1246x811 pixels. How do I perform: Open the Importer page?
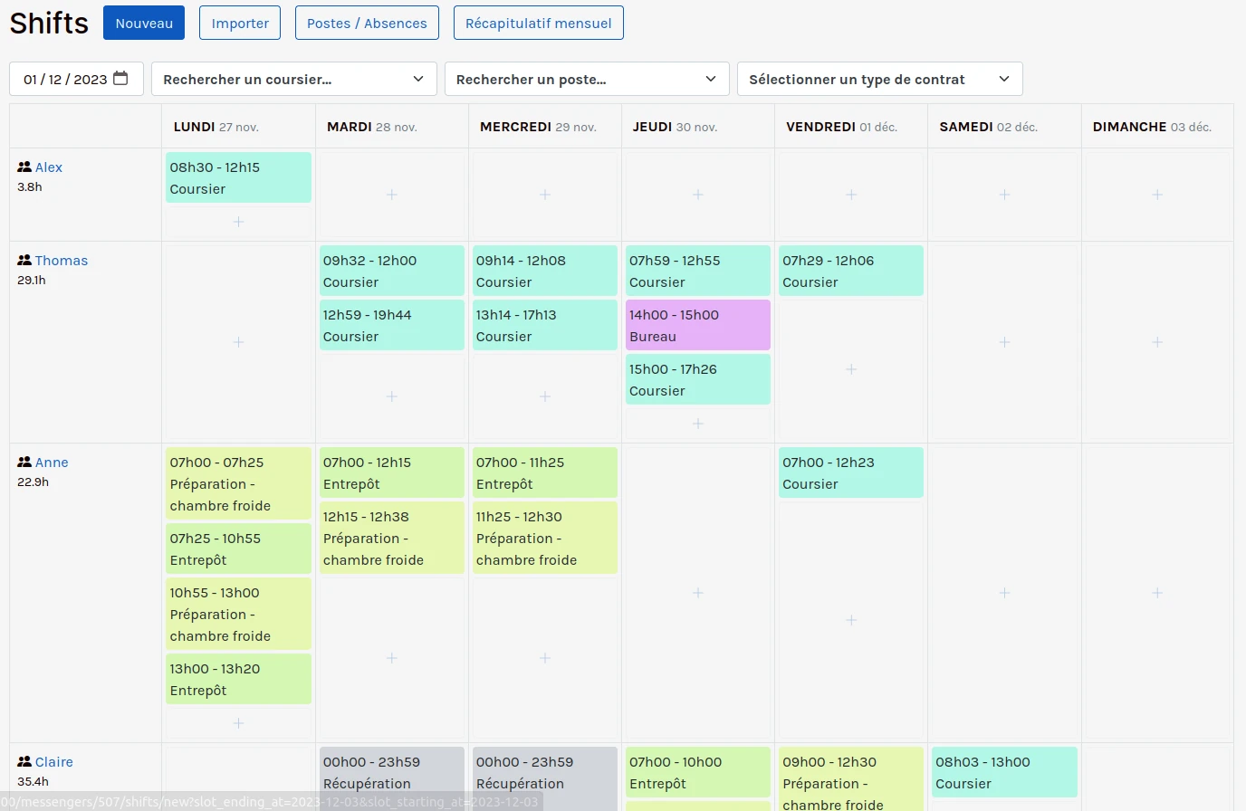(240, 23)
